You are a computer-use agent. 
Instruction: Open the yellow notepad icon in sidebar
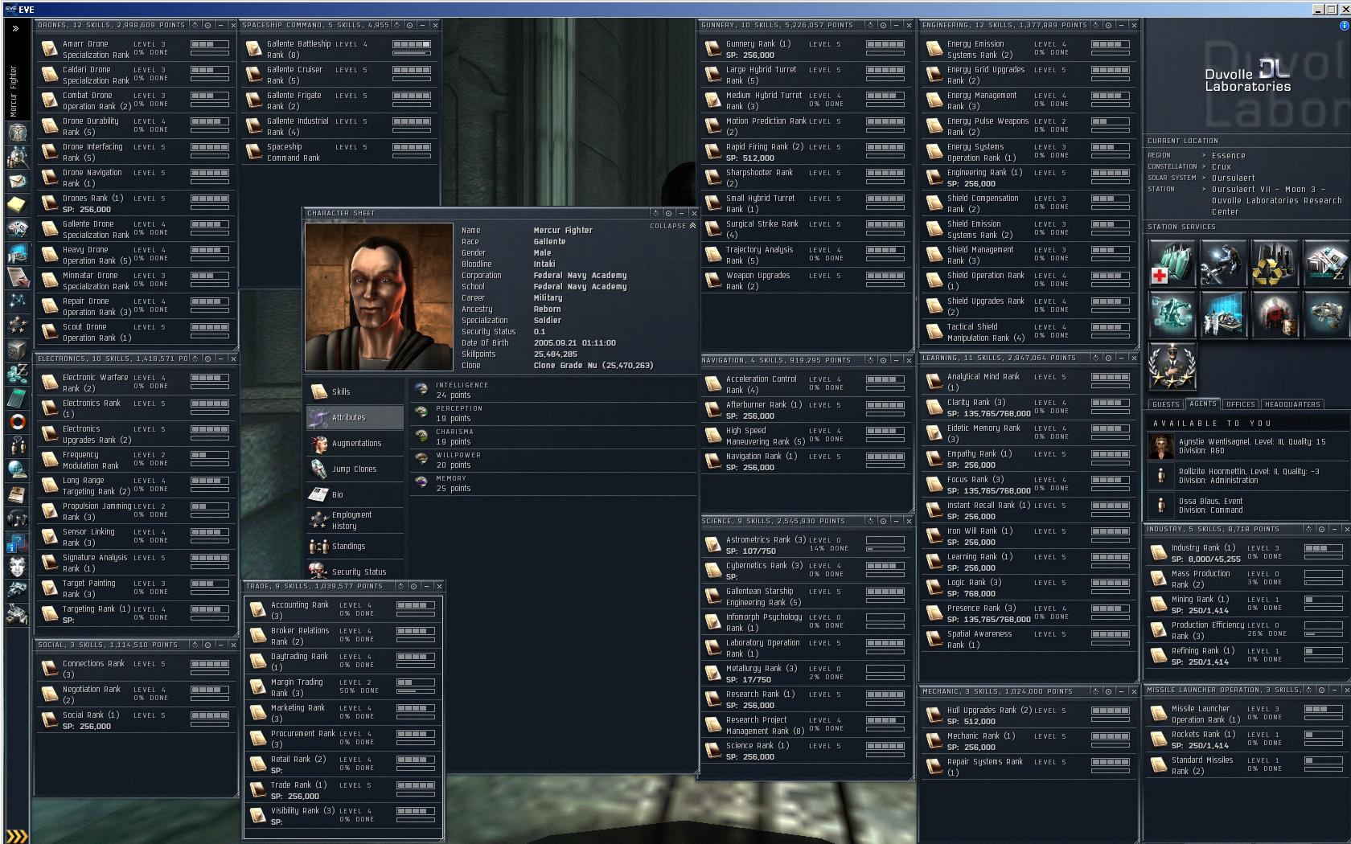[18, 205]
